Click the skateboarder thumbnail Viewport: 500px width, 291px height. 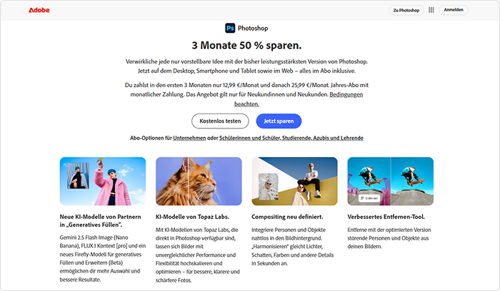coord(390,181)
